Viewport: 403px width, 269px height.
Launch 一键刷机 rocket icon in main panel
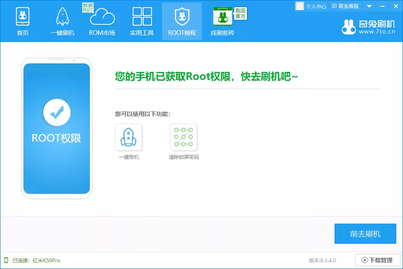[128, 136]
